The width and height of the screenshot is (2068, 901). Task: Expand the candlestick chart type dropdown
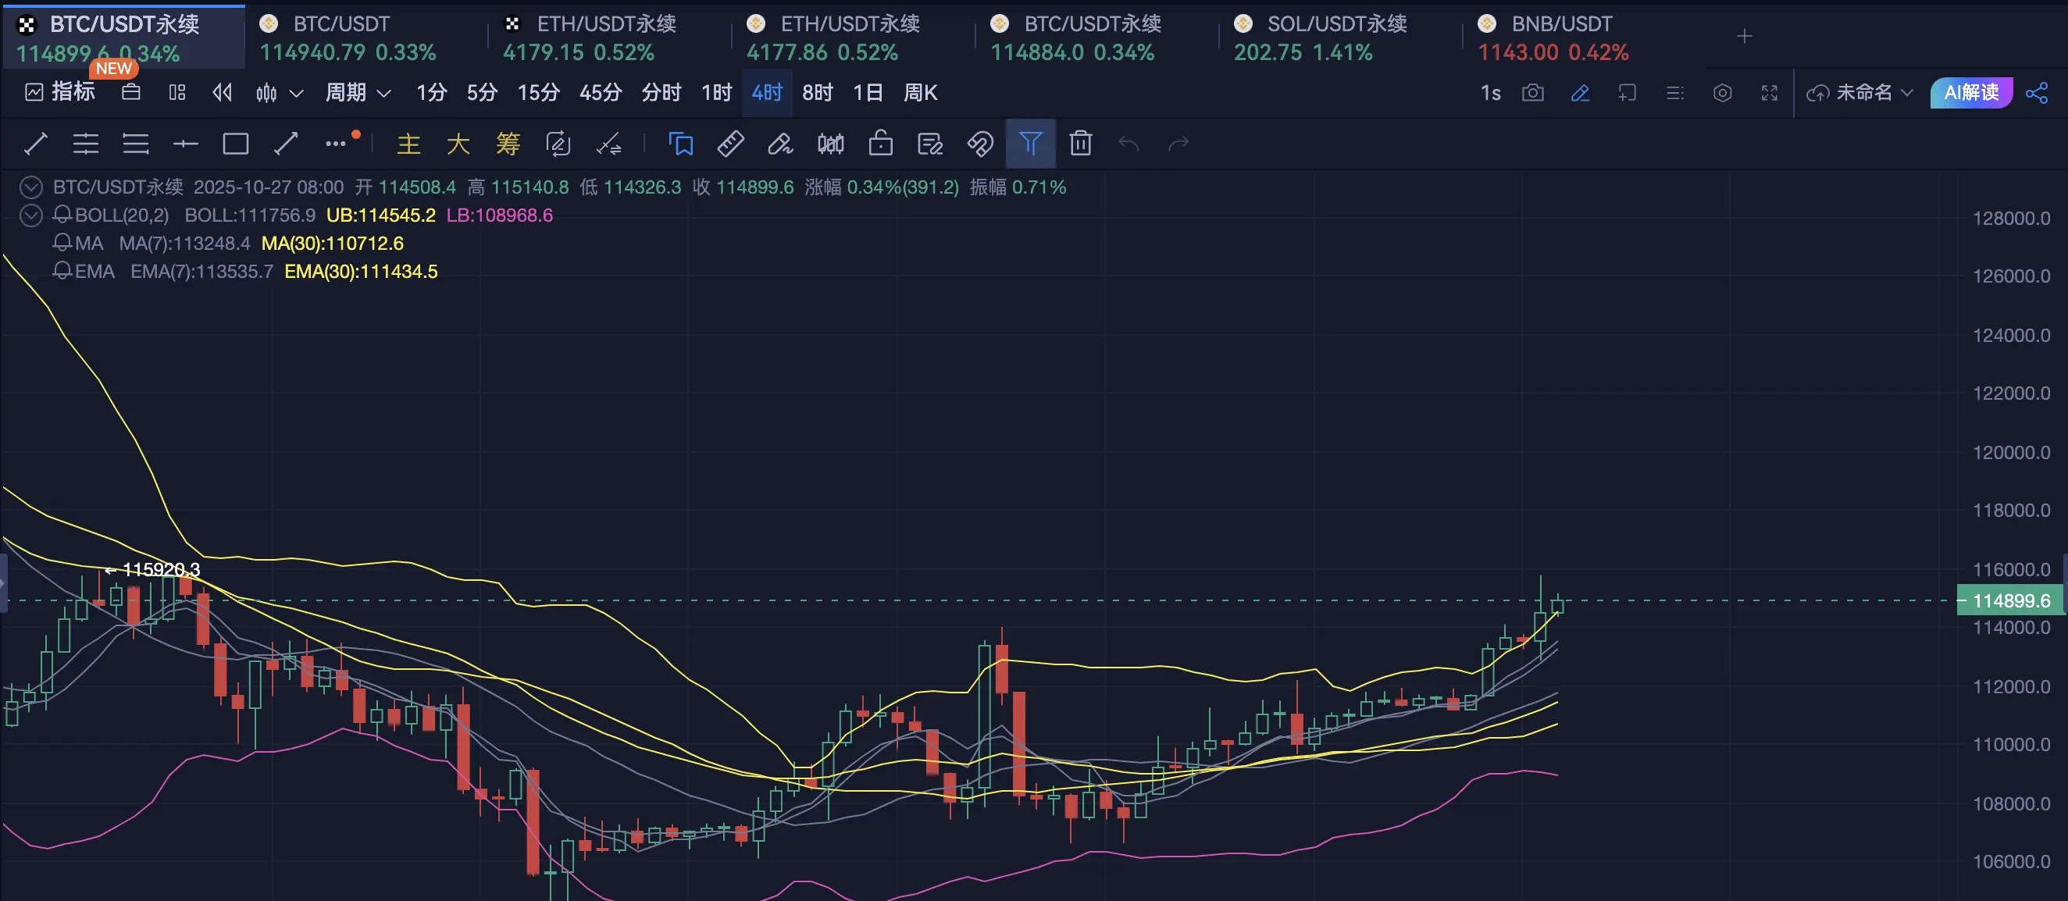click(295, 94)
